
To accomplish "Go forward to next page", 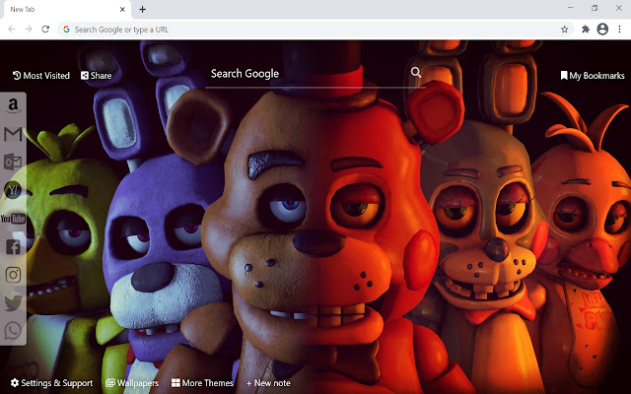I will [x=29, y=29].
